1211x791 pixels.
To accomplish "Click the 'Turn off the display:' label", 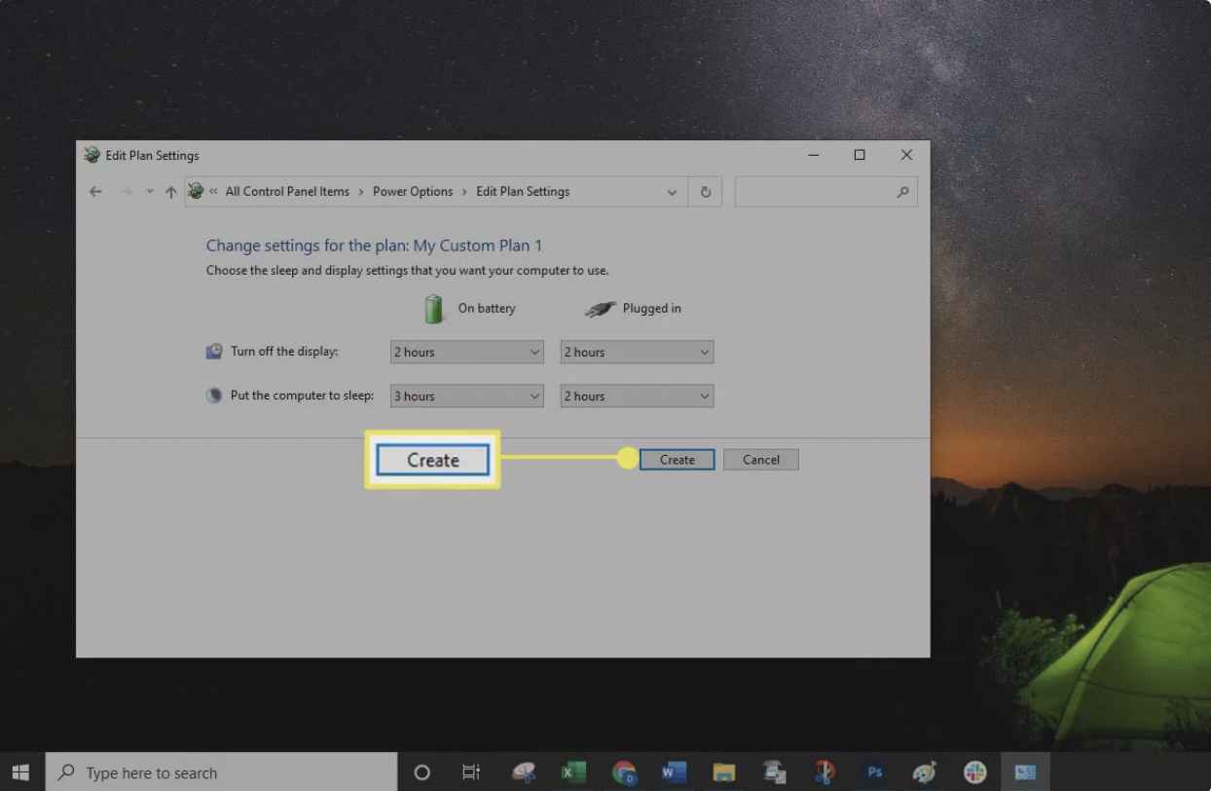I will click(x=284, y=352).
